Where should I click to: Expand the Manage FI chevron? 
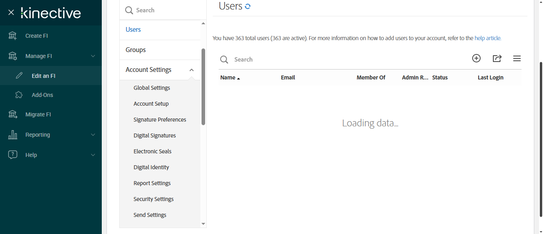click(93, 56)
